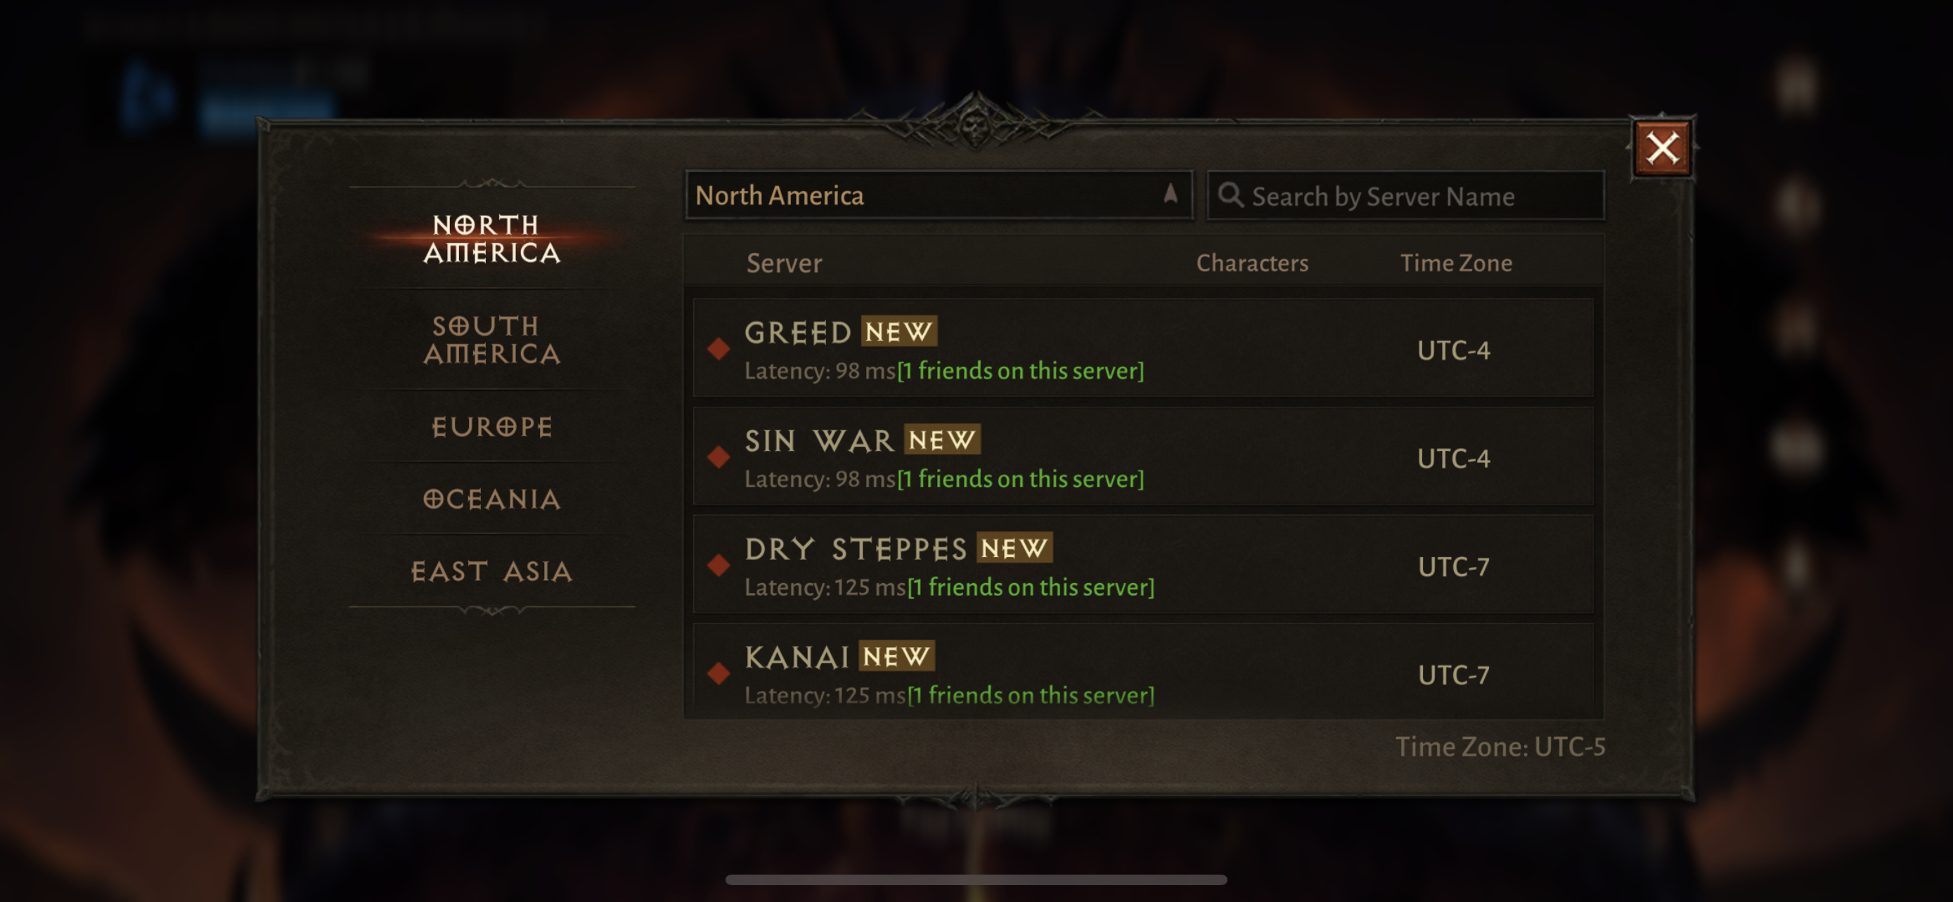Select the South America region icon

(x=489, y=339)
